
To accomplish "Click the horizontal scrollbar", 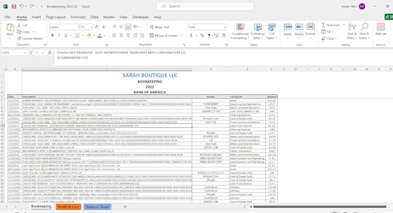I will 320,207.
